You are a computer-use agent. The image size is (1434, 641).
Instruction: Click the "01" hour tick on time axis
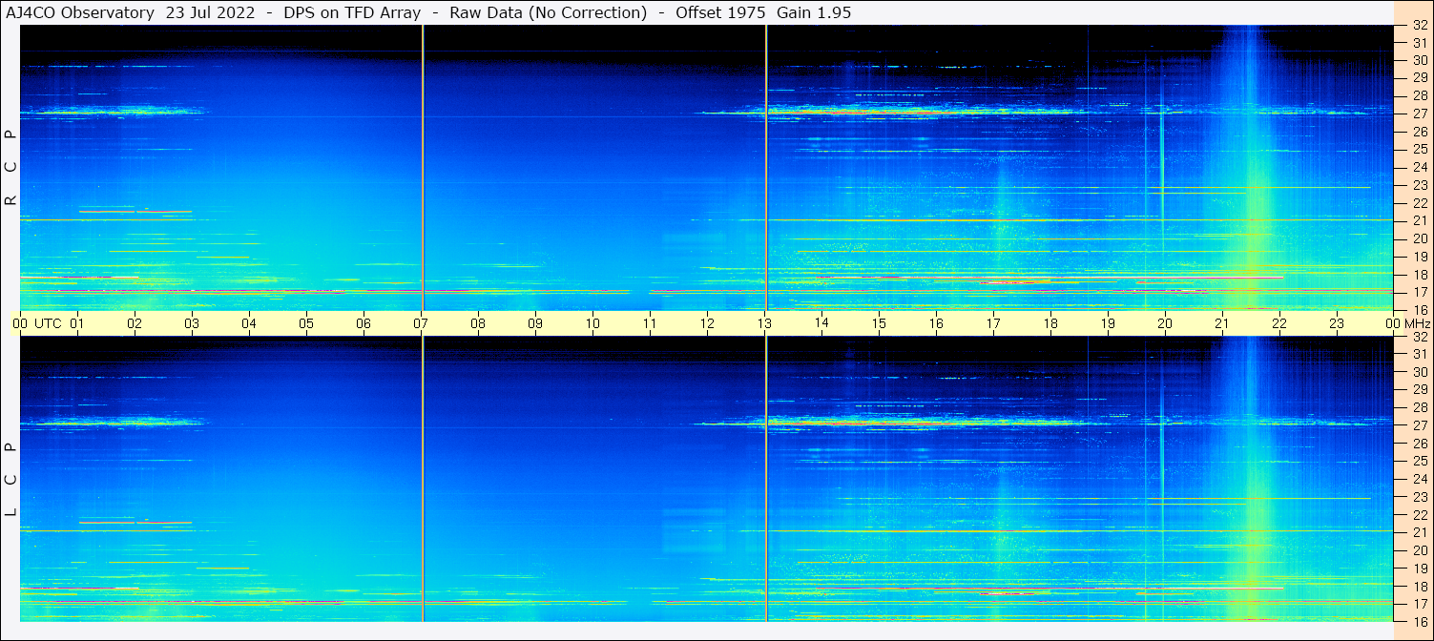[77, 323]
